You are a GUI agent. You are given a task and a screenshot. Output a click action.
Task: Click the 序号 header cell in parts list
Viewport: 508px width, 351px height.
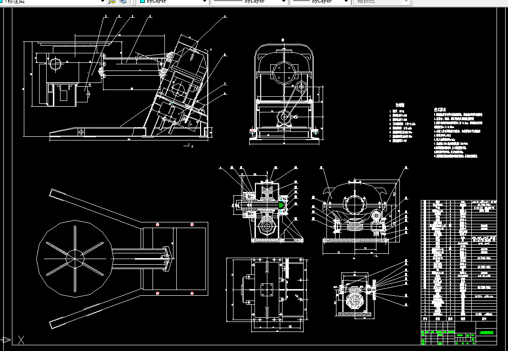tap(425, 319)
